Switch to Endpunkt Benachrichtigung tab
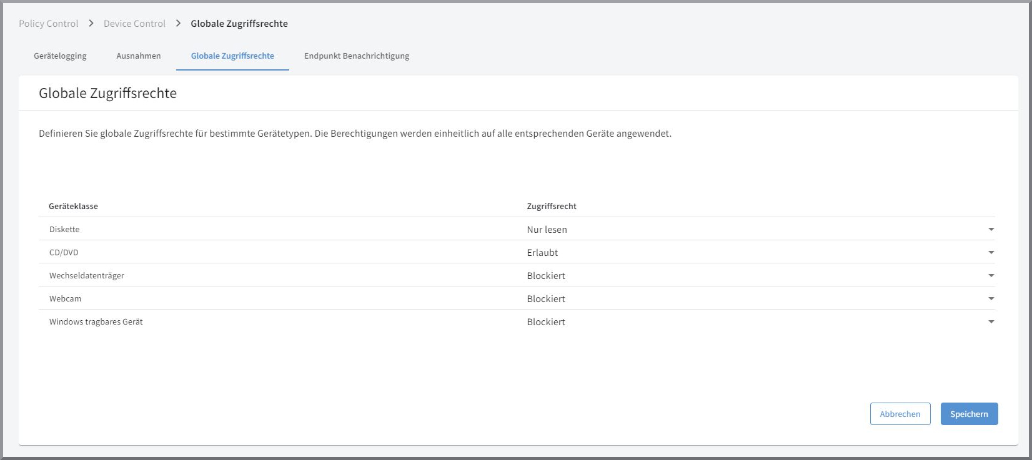 click(x=357, y=56)
